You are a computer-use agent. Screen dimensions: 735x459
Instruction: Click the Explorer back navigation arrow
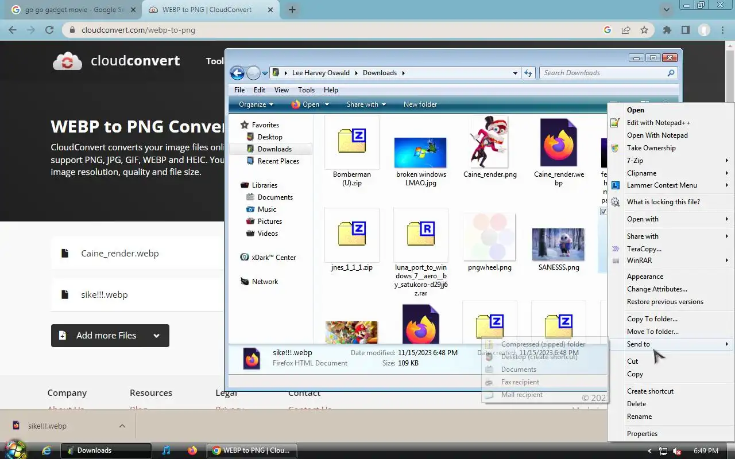coord(237,73)
